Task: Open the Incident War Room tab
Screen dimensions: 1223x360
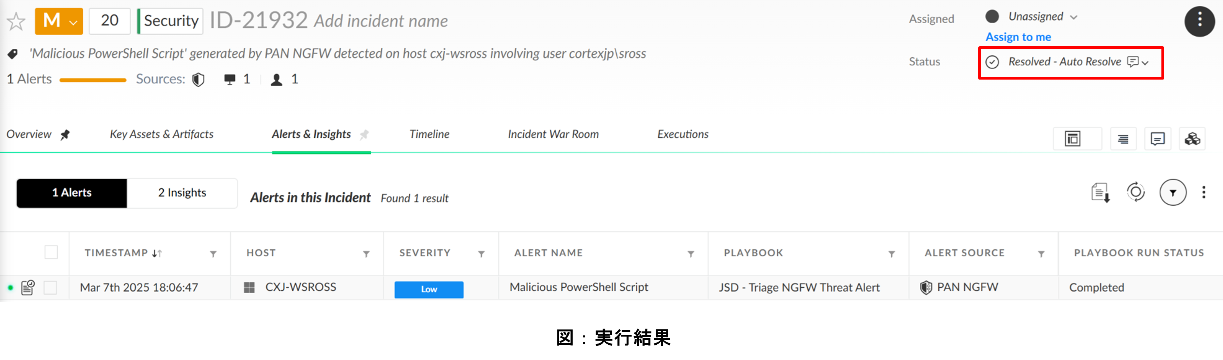Action: pyautogui.click(x=553, y=134)
